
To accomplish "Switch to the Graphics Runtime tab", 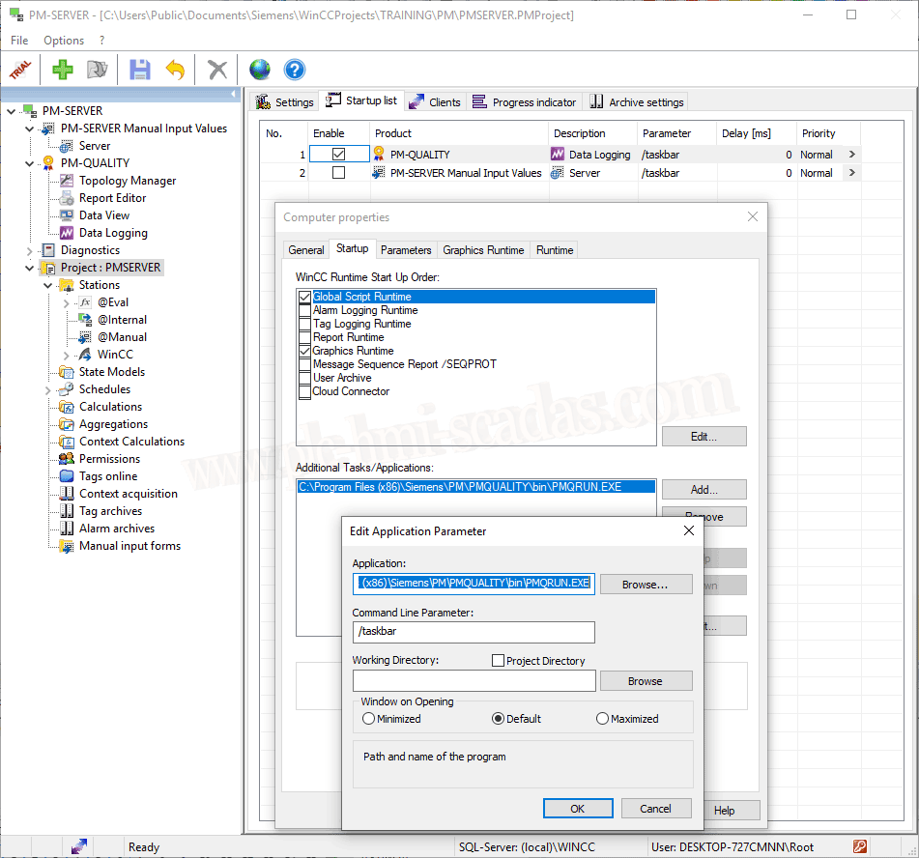I will coord(483,250).
